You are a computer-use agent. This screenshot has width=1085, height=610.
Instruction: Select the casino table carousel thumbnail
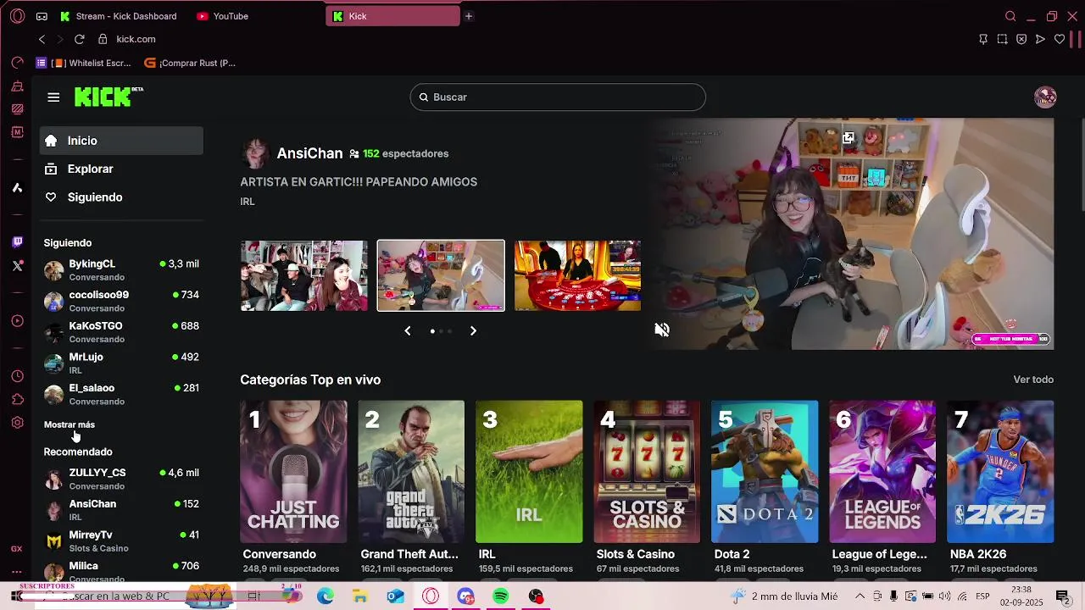577,275
